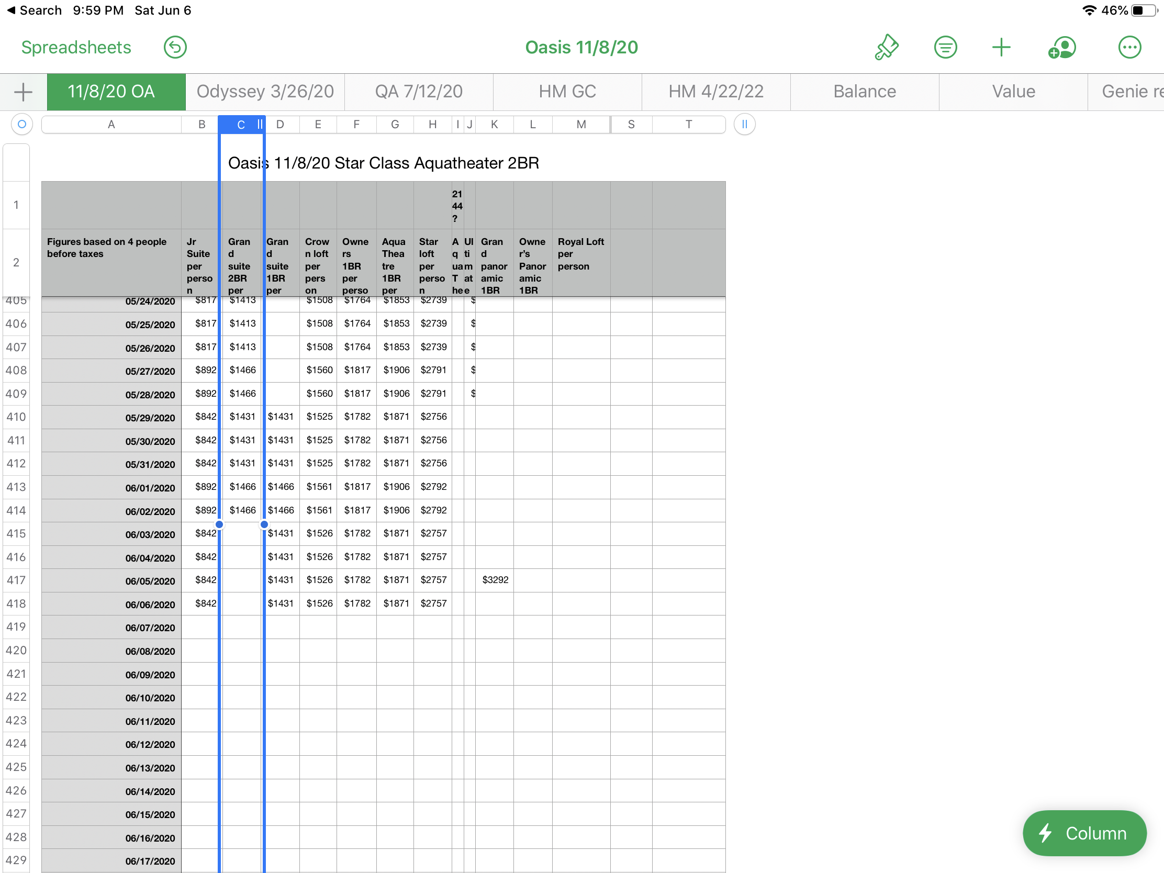Screen dimensions: 1164x873
Task: Open the Collaborate add people icon
Action: pyautogui.click(x=1062, y=47)
